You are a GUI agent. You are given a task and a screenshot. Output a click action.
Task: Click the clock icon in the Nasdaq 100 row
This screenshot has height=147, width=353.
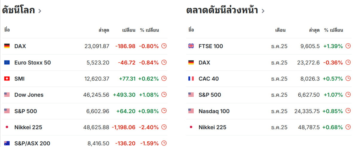tap(348, 111)
